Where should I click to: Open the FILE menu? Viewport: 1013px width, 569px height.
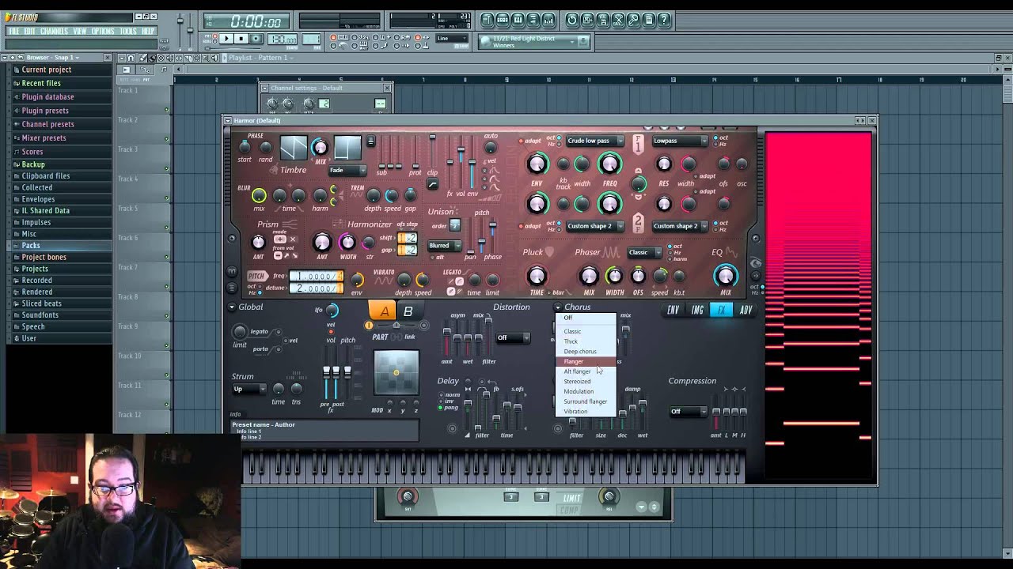[x=13, y=32]
